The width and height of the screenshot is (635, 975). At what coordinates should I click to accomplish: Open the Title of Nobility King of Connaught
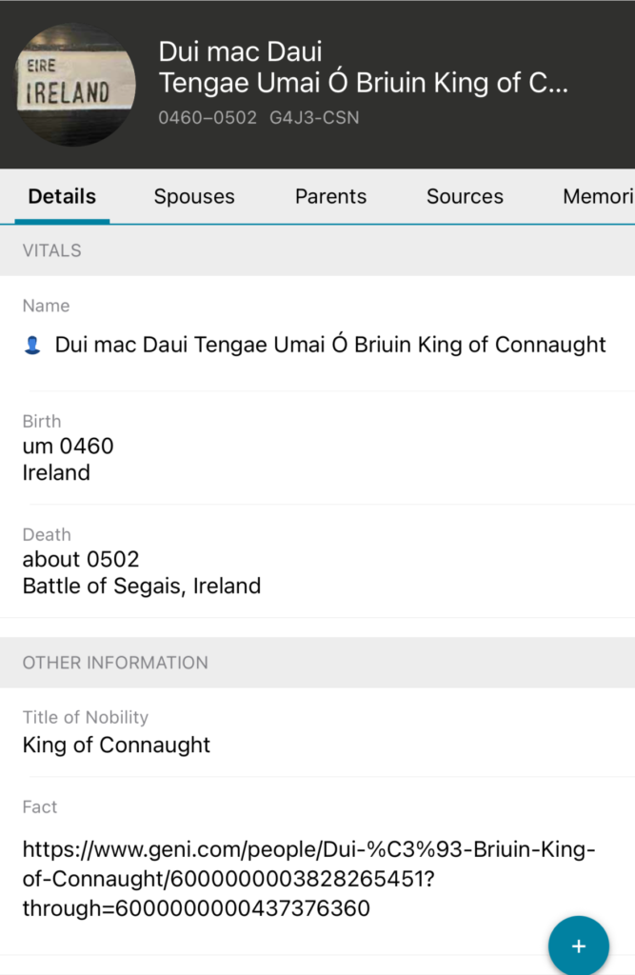tap(116, 745)
